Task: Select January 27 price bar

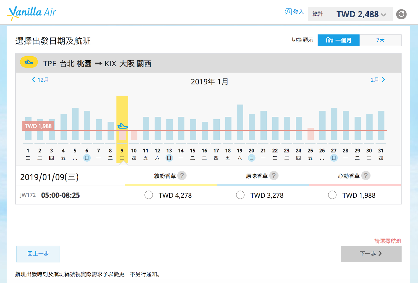Action: click(x=334, y=124)
